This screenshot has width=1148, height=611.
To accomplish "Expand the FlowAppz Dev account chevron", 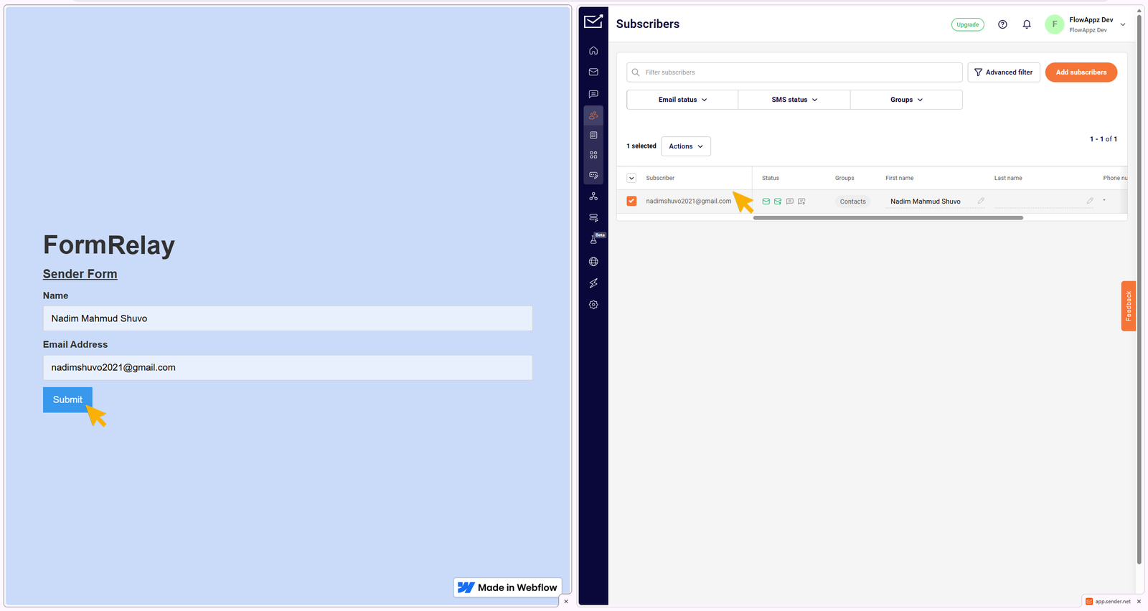I will click(x=1123, y=24).
